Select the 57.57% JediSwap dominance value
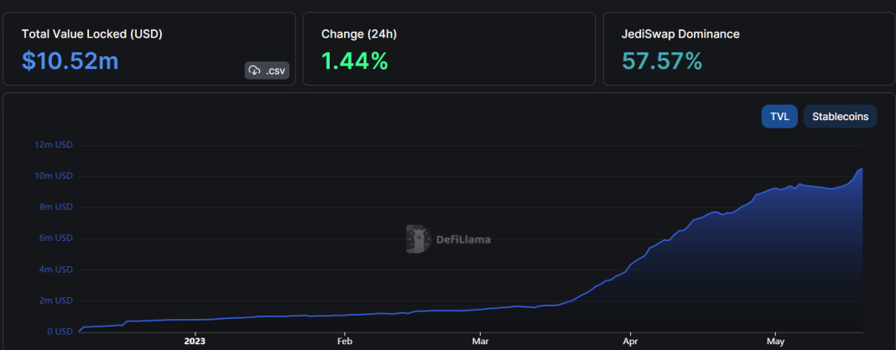Viewport: 896px width, 350px height. coord(661,60)
